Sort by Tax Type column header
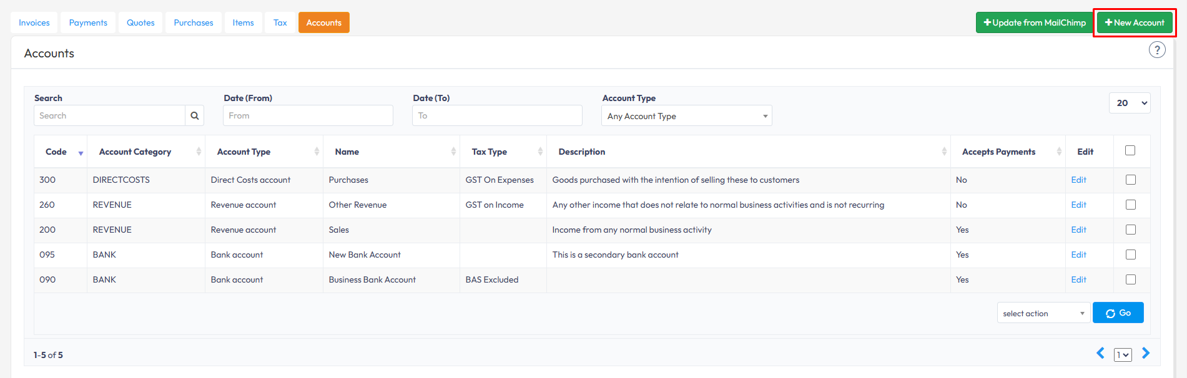The image size is (1187, 378). click(503, 152)
